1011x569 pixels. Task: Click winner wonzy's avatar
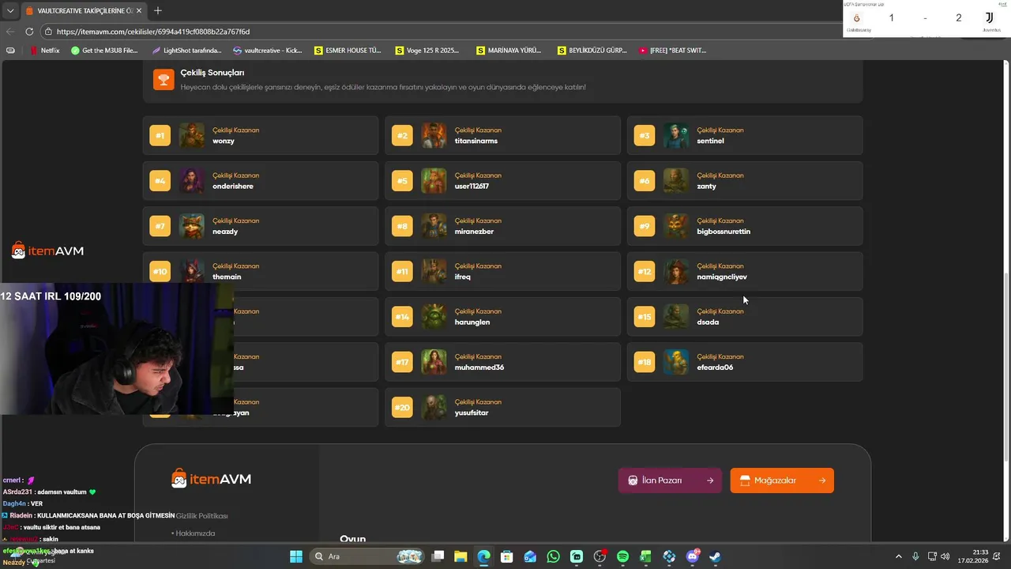tap(192, 135)
